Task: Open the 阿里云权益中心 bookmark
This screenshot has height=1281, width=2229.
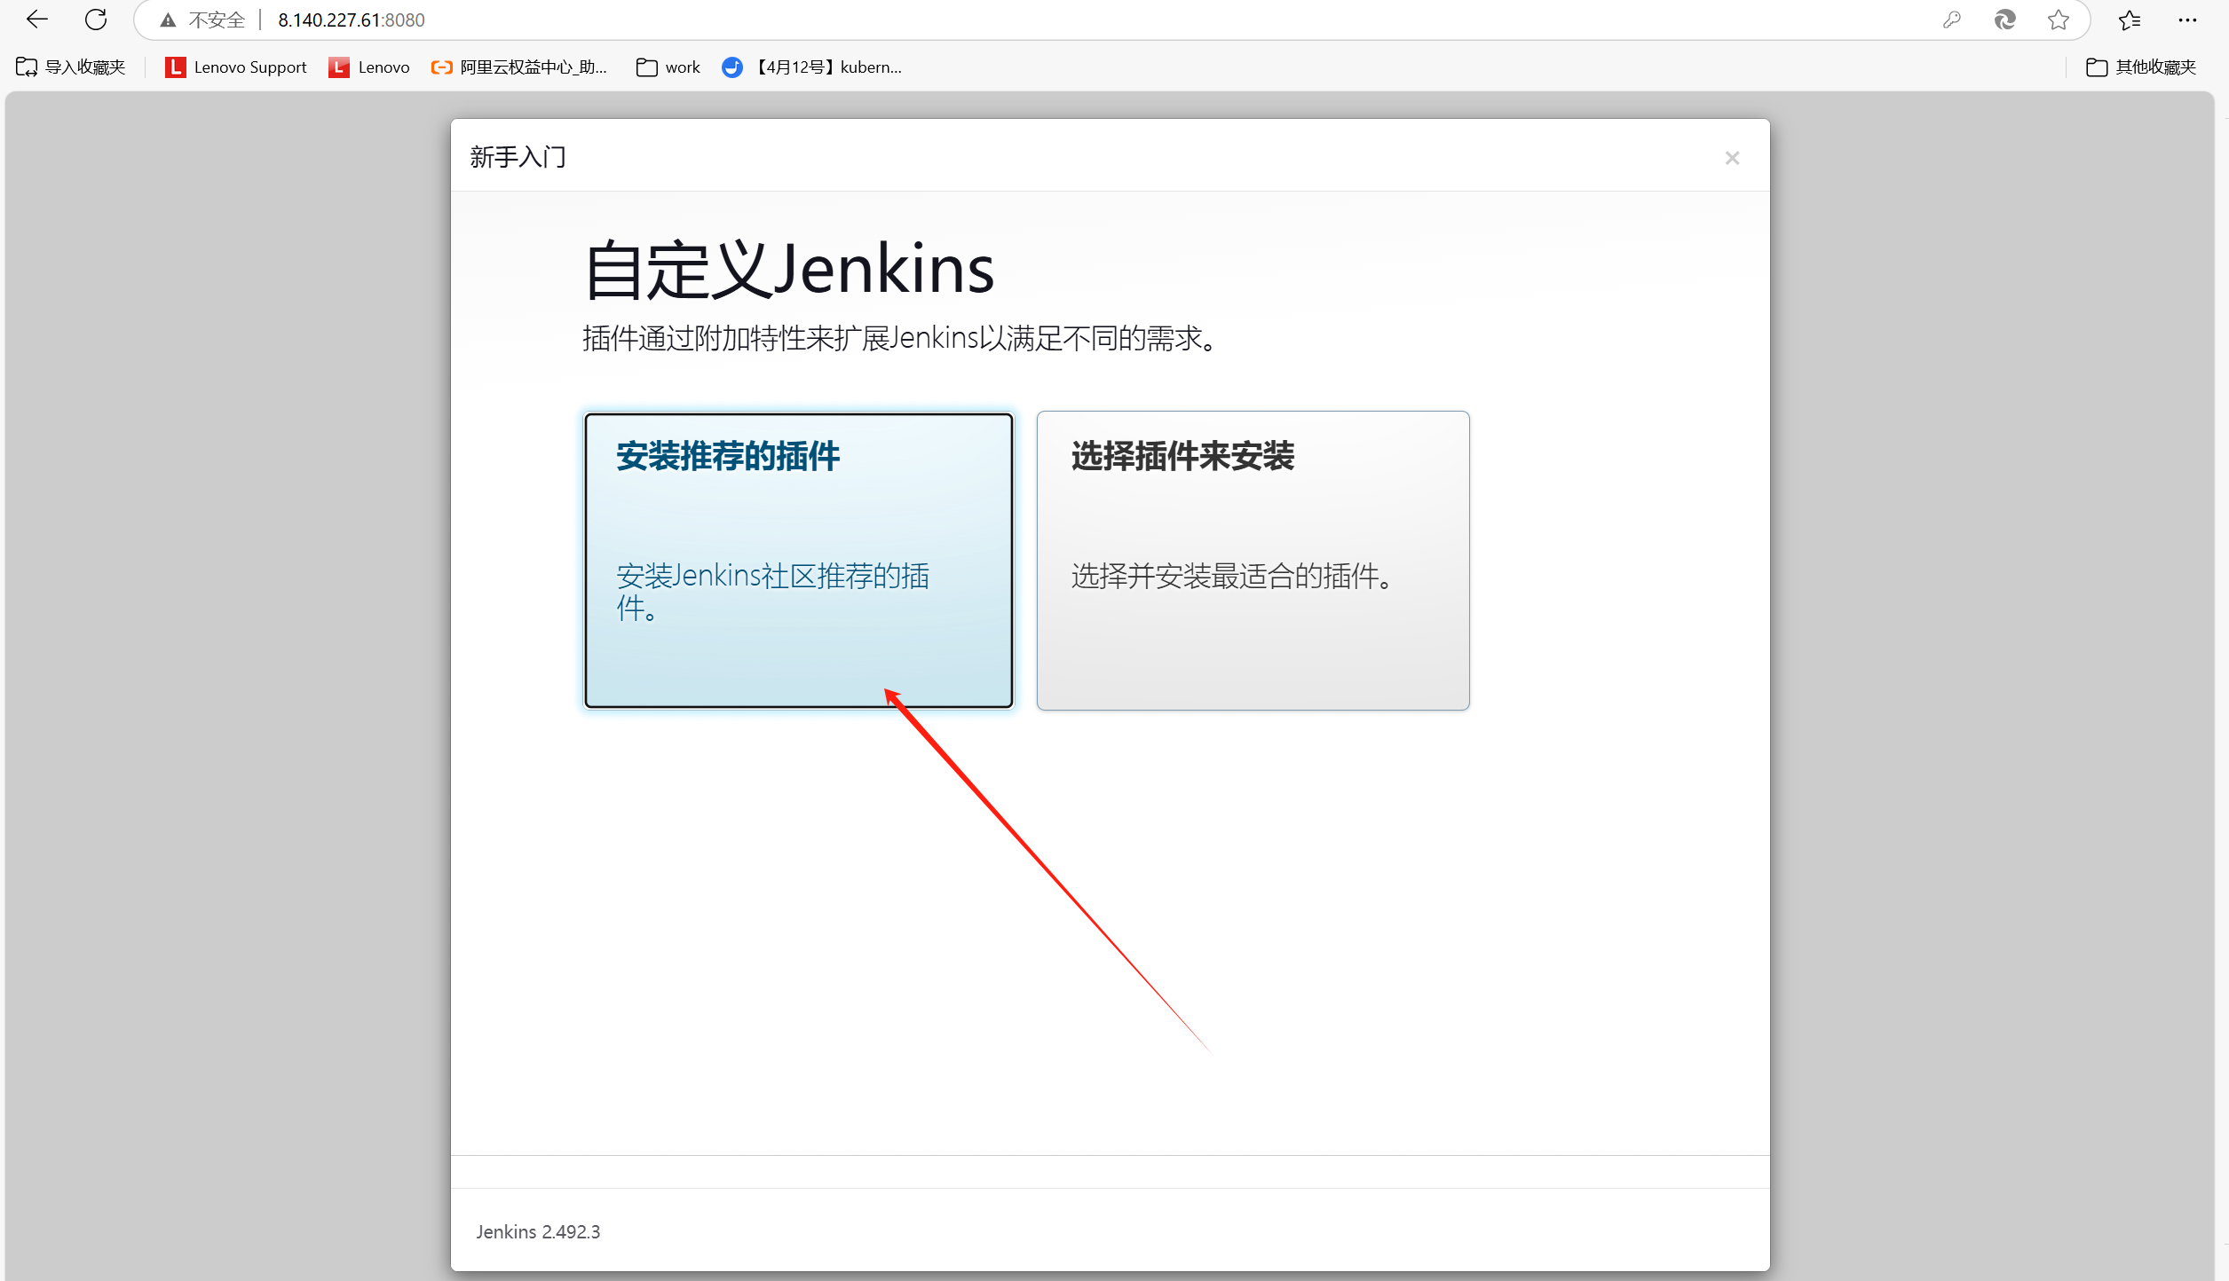Action: pyautogui.click(x=519, y=67)
